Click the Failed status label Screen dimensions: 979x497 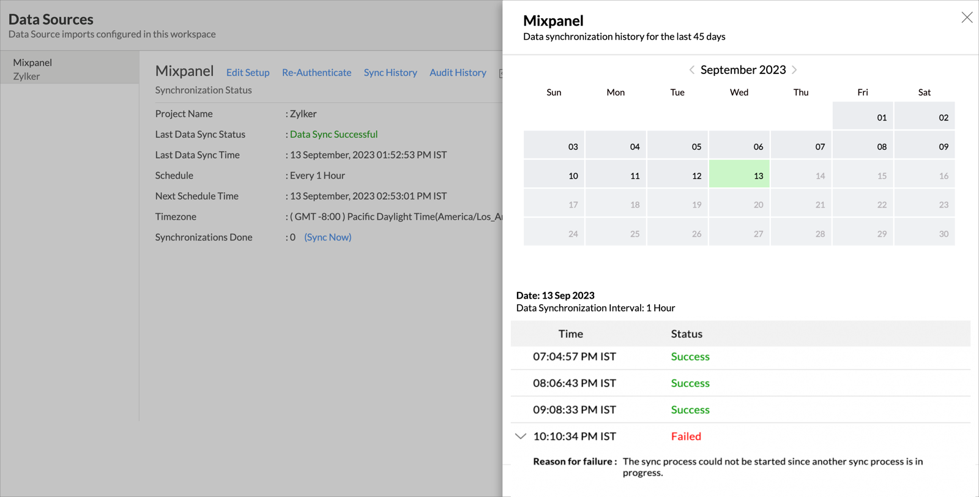686,436
